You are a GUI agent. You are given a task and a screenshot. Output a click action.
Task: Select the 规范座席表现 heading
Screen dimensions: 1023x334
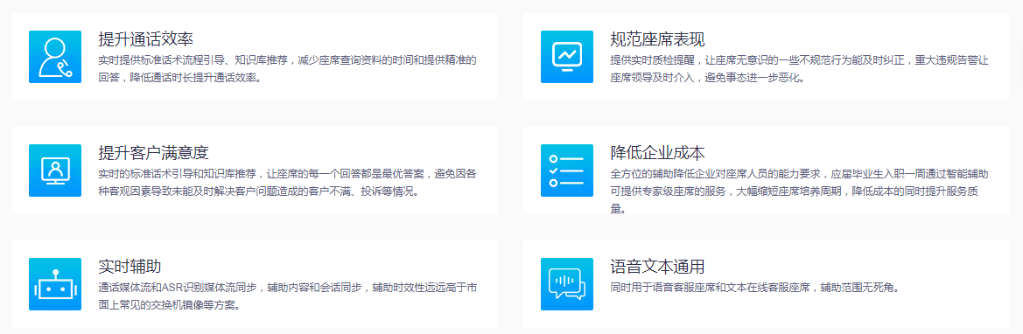tap(658, 39)
